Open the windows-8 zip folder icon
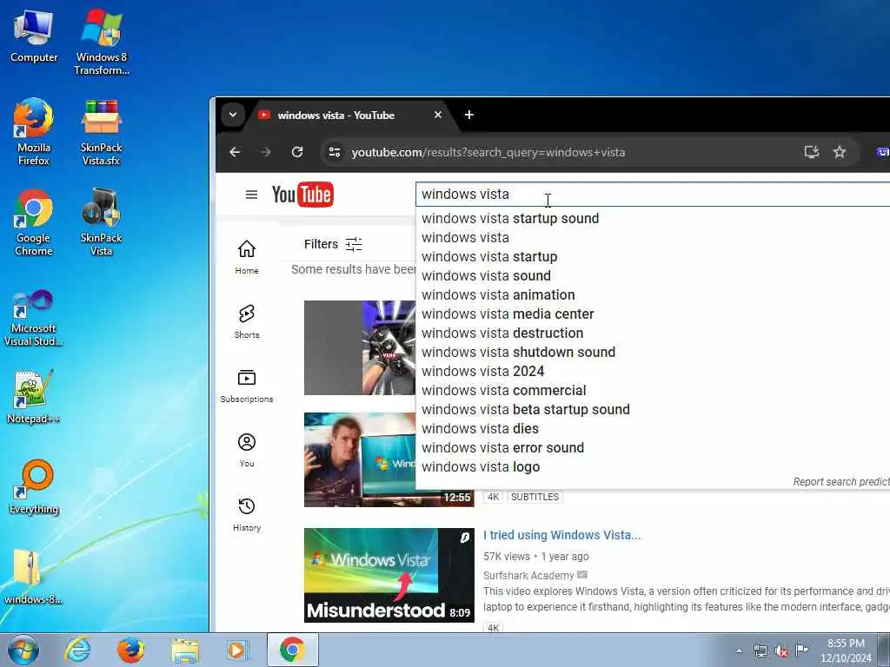 (x=33, y=577)
